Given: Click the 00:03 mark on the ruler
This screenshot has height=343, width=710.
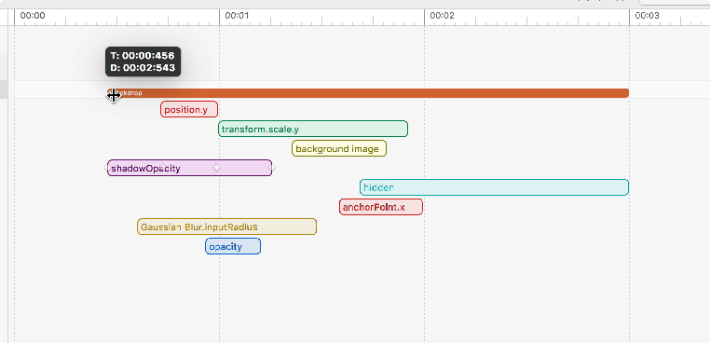Looking at the screenshot, I should (647, 16).
